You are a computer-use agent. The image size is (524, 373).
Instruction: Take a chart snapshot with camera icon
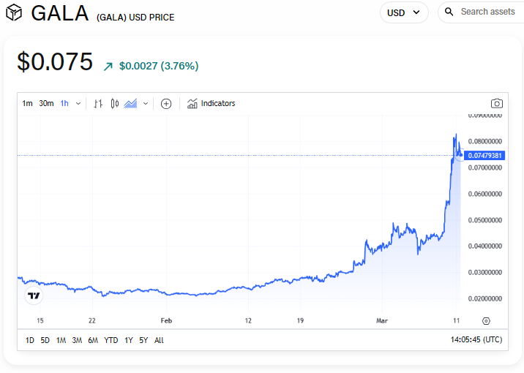(496, 104)
